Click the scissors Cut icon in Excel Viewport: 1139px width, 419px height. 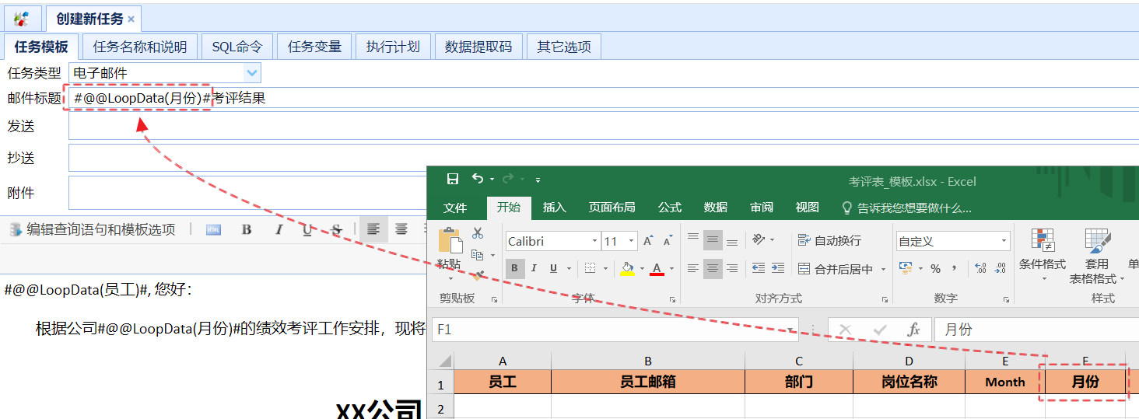(x=478, y=233)
